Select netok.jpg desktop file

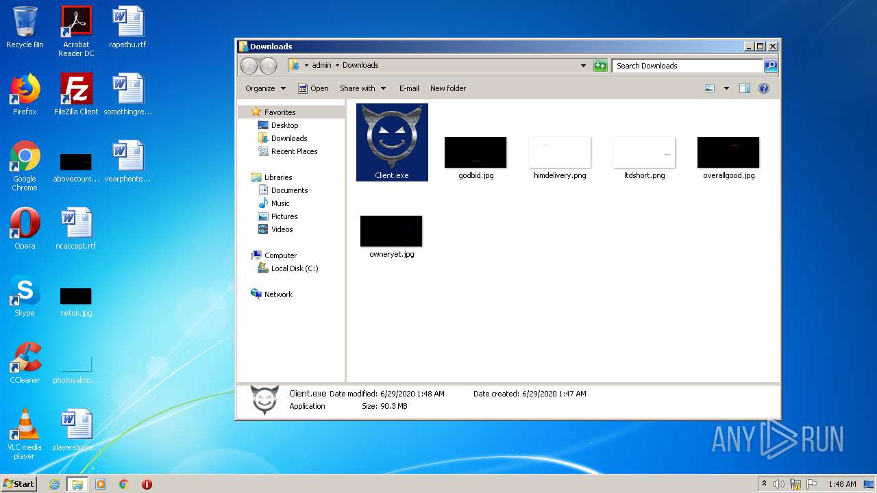coord(76,301)
